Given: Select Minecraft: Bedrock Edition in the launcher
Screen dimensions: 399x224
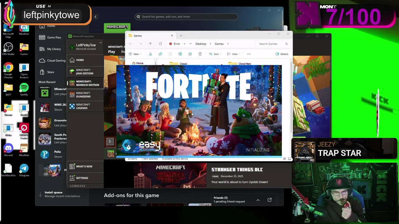Looking at the screenshot, I should [85, 83].
